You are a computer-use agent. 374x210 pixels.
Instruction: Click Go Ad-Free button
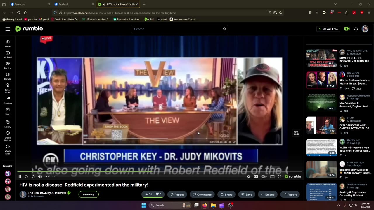pyautogui.click(x=328, y=29)
